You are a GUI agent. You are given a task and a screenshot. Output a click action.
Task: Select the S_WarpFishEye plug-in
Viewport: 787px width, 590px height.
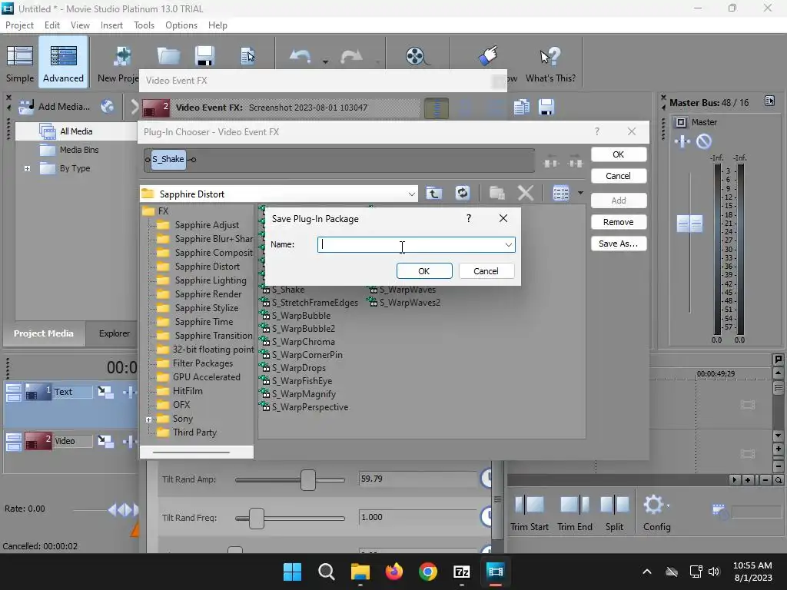point(301,381)
